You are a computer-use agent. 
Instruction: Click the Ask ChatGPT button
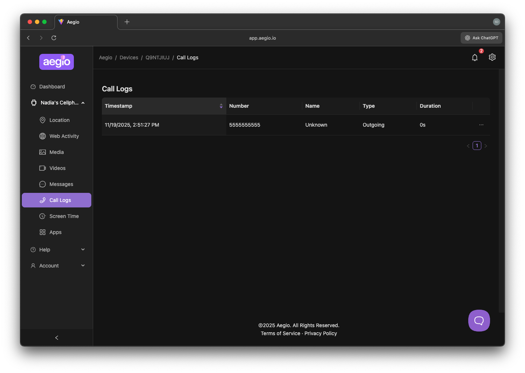coord(481,37)
